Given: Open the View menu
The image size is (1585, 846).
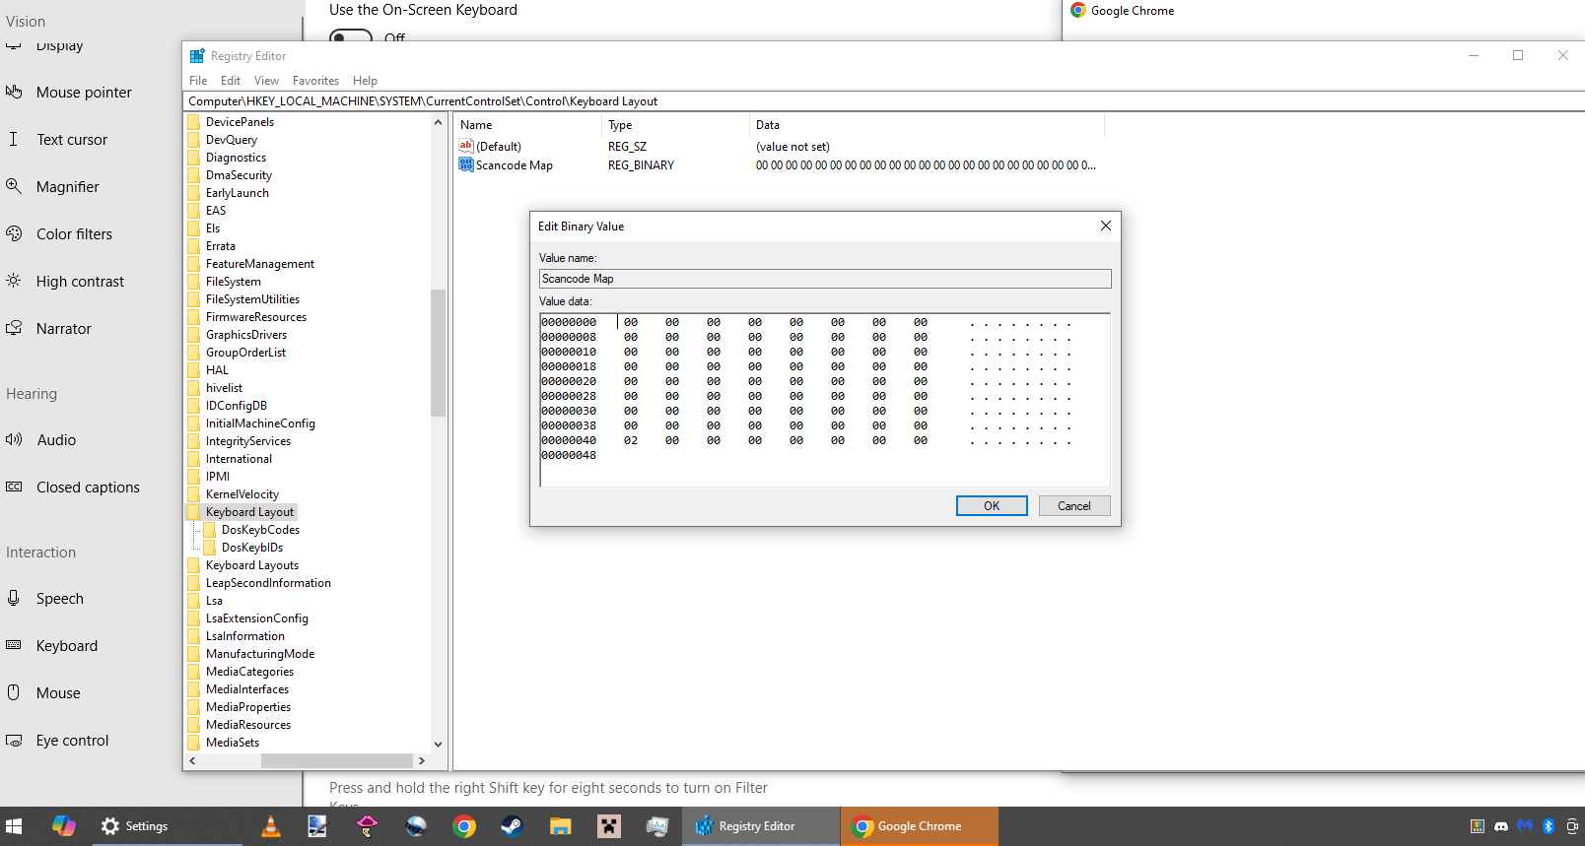Looking at the screenshot, I should tap(266, 81).
